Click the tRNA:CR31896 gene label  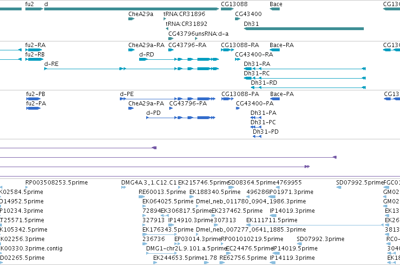(x=184, y=14)
